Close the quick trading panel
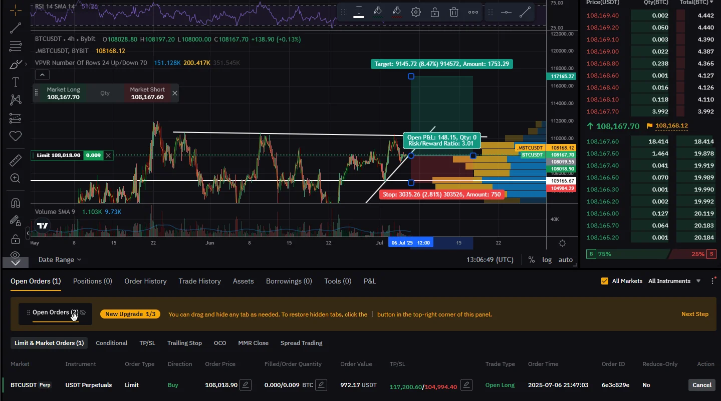This screenshot has height=401, width=721. (x=174, y=93)
